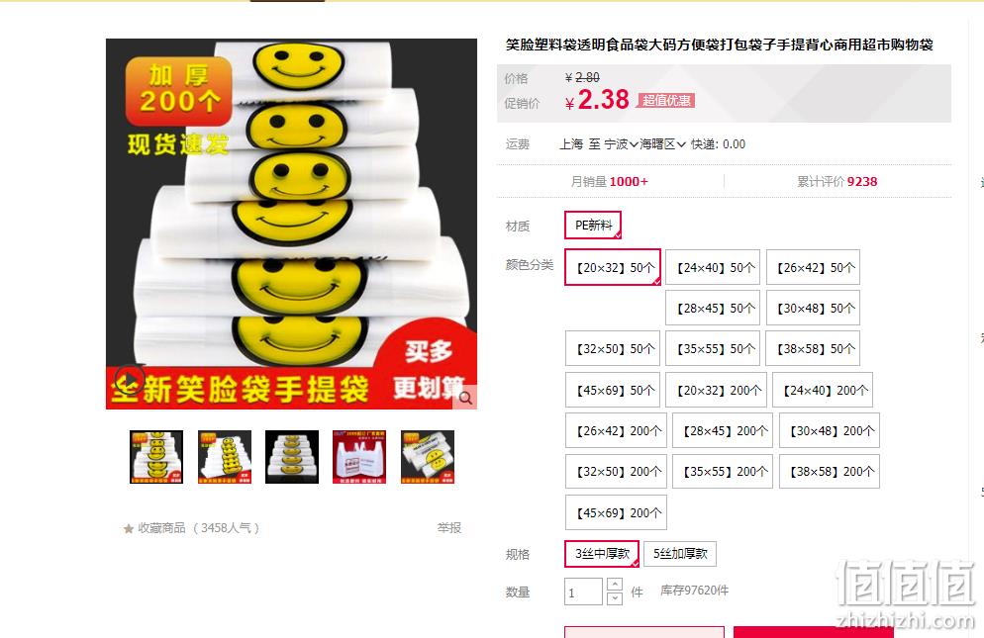Viewport: 984px width, 638px height.
Task: Open the first product thumbnail
Action: tap(156, 457)
